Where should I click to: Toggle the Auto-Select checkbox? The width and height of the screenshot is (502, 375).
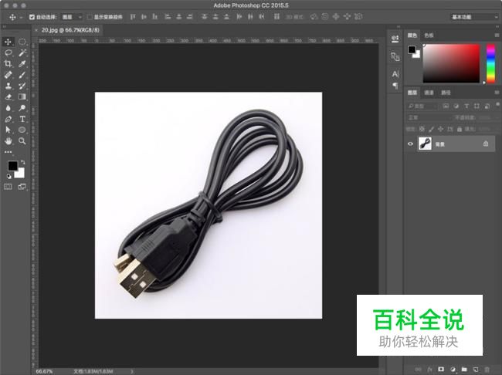pyautogui.click(x=32, y=17)
